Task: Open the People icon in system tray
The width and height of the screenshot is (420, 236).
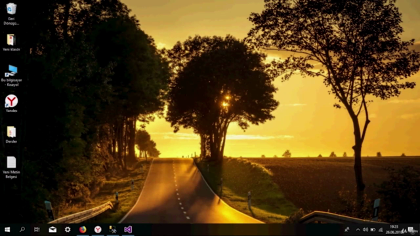Action: (347, 229)
